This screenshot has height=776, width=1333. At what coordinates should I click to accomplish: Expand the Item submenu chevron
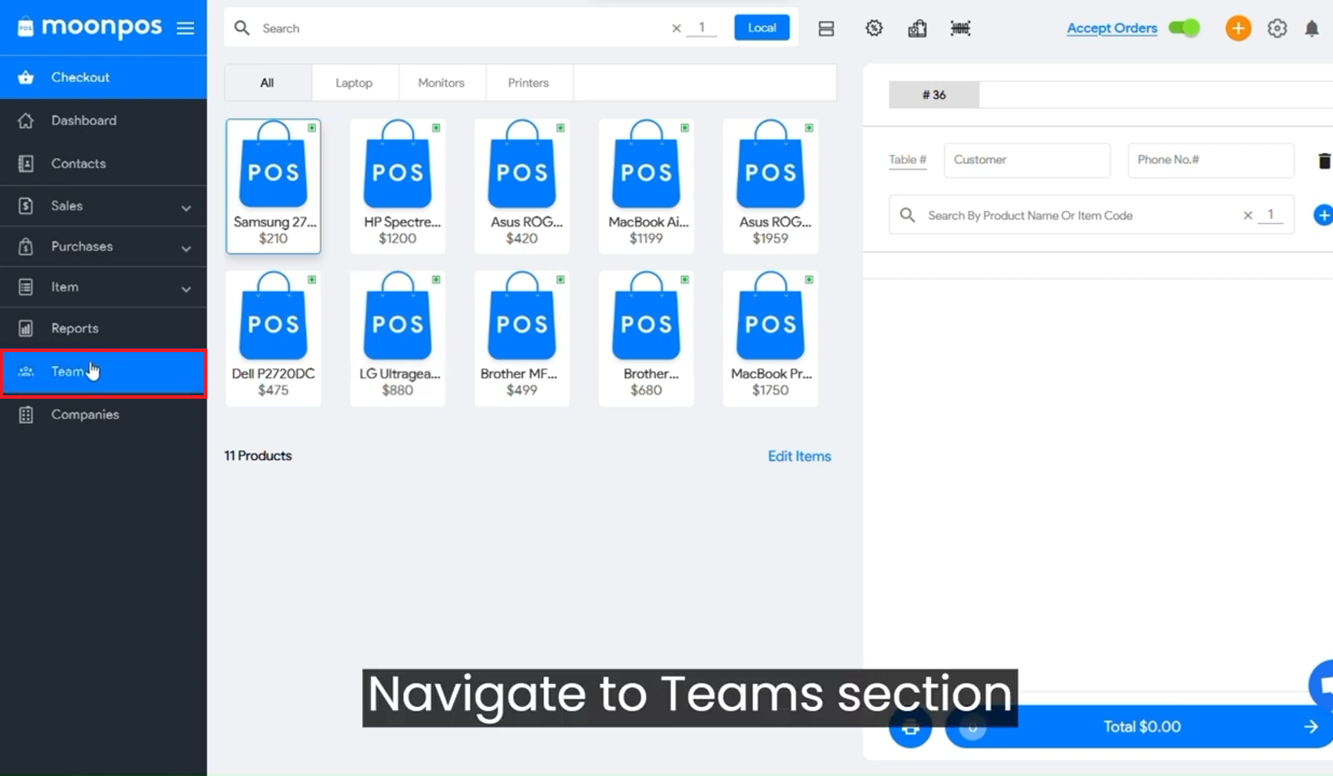point(186,289)
